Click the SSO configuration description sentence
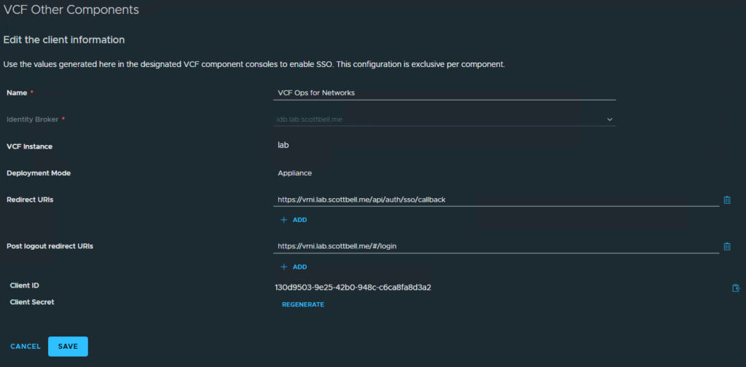Viewport: 746px width, 367px height. 254,64
